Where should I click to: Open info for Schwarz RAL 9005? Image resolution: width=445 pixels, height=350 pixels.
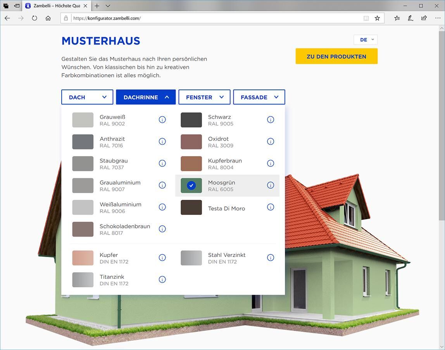pos(271,120)
